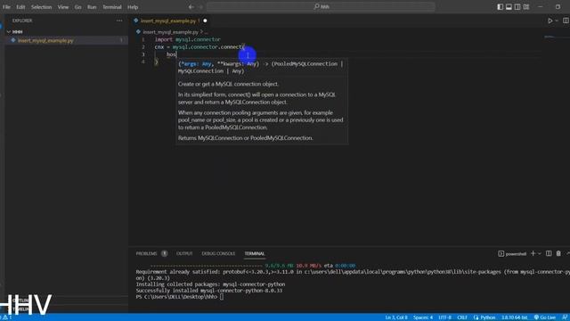Change the CRLF end of line sequence
The height and width of the screenshot is (321, 570).
point(462,317)
